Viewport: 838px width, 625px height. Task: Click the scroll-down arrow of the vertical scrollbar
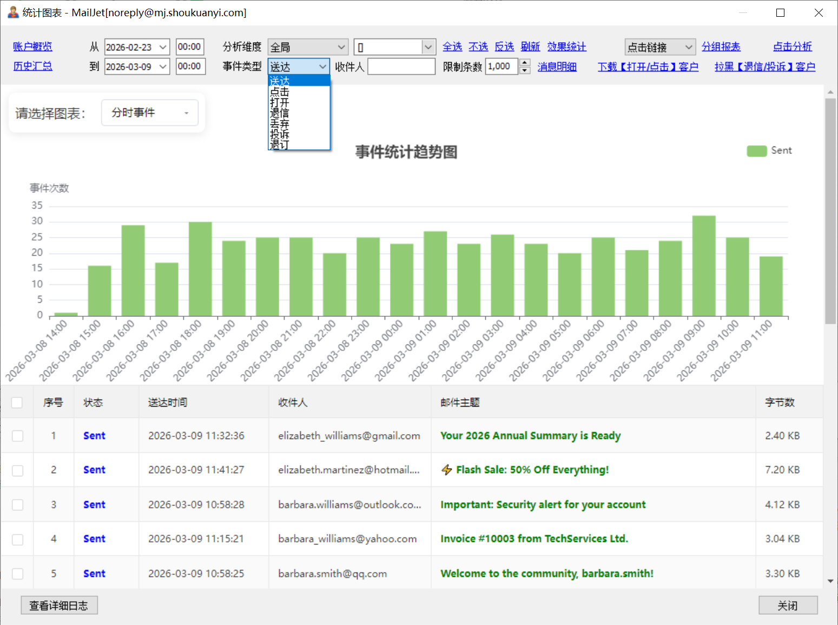(x=830, y=581)
